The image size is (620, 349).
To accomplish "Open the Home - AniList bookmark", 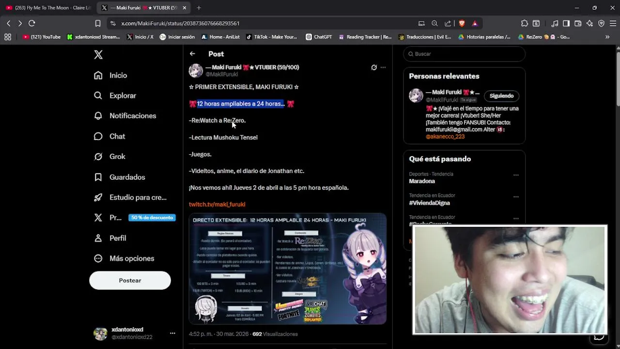I will 220,37.
